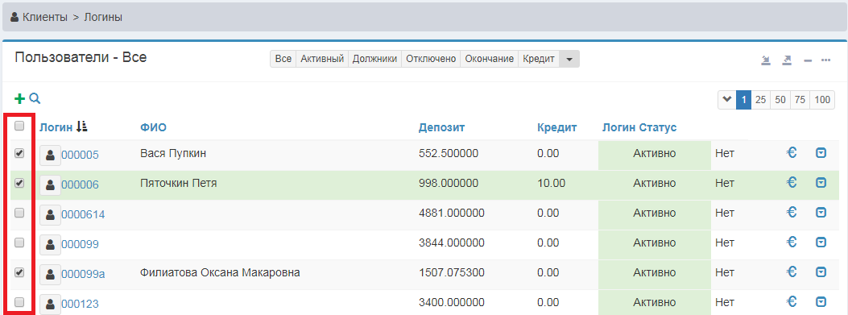The height and width of the screenshot is (315, 848).
Task: Sort by Кредит column header
Action: (x=557, y=128)
